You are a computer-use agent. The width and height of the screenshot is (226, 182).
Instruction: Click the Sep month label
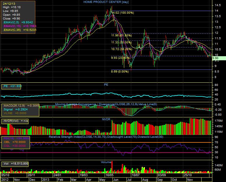pyautogui.click(x=160, y=180)
